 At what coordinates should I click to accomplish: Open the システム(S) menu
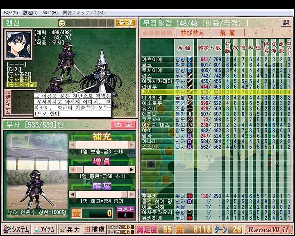(11, 13)
